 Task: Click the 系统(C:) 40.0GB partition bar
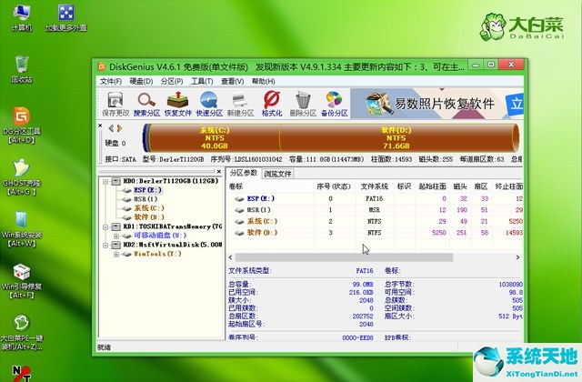[x=215, y=137]
